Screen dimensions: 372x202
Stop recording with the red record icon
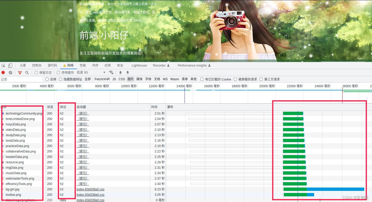[x=3, y=72]
